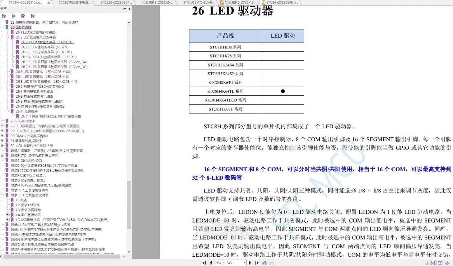Collapse the 26.2 LED驱动相关的寄存器 node
Image resolution: width=453 pixels, height=266 pixels.
7,37
